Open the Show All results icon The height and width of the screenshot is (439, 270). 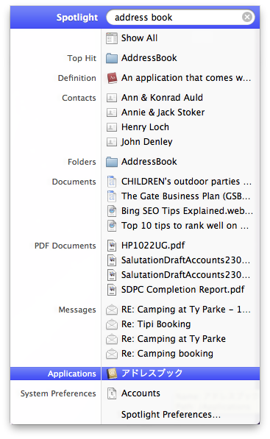coord(112,38)
